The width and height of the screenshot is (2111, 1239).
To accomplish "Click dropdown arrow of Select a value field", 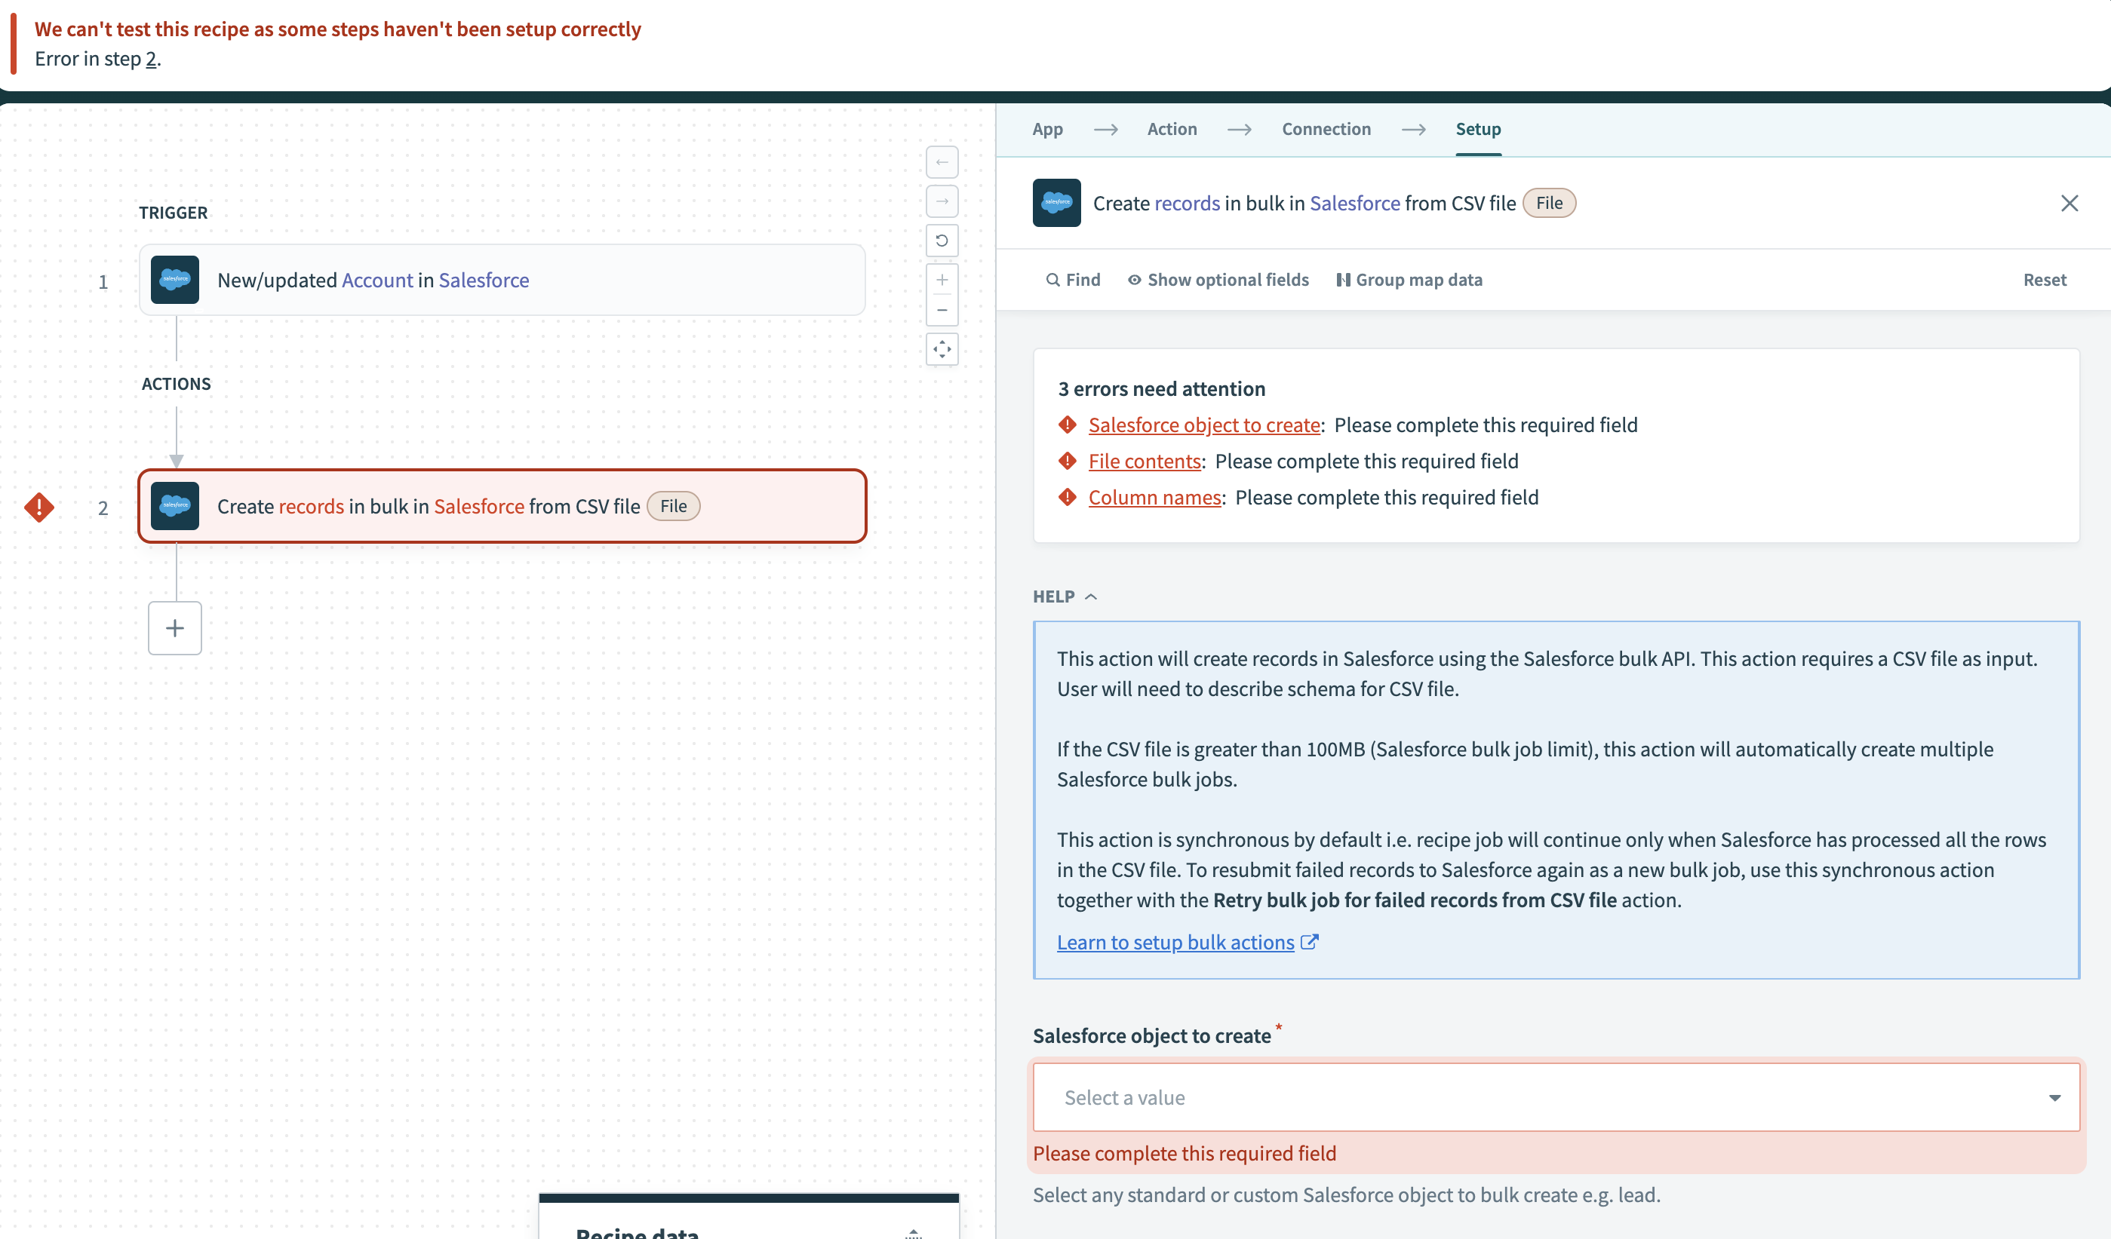I will point(2054,1096).
